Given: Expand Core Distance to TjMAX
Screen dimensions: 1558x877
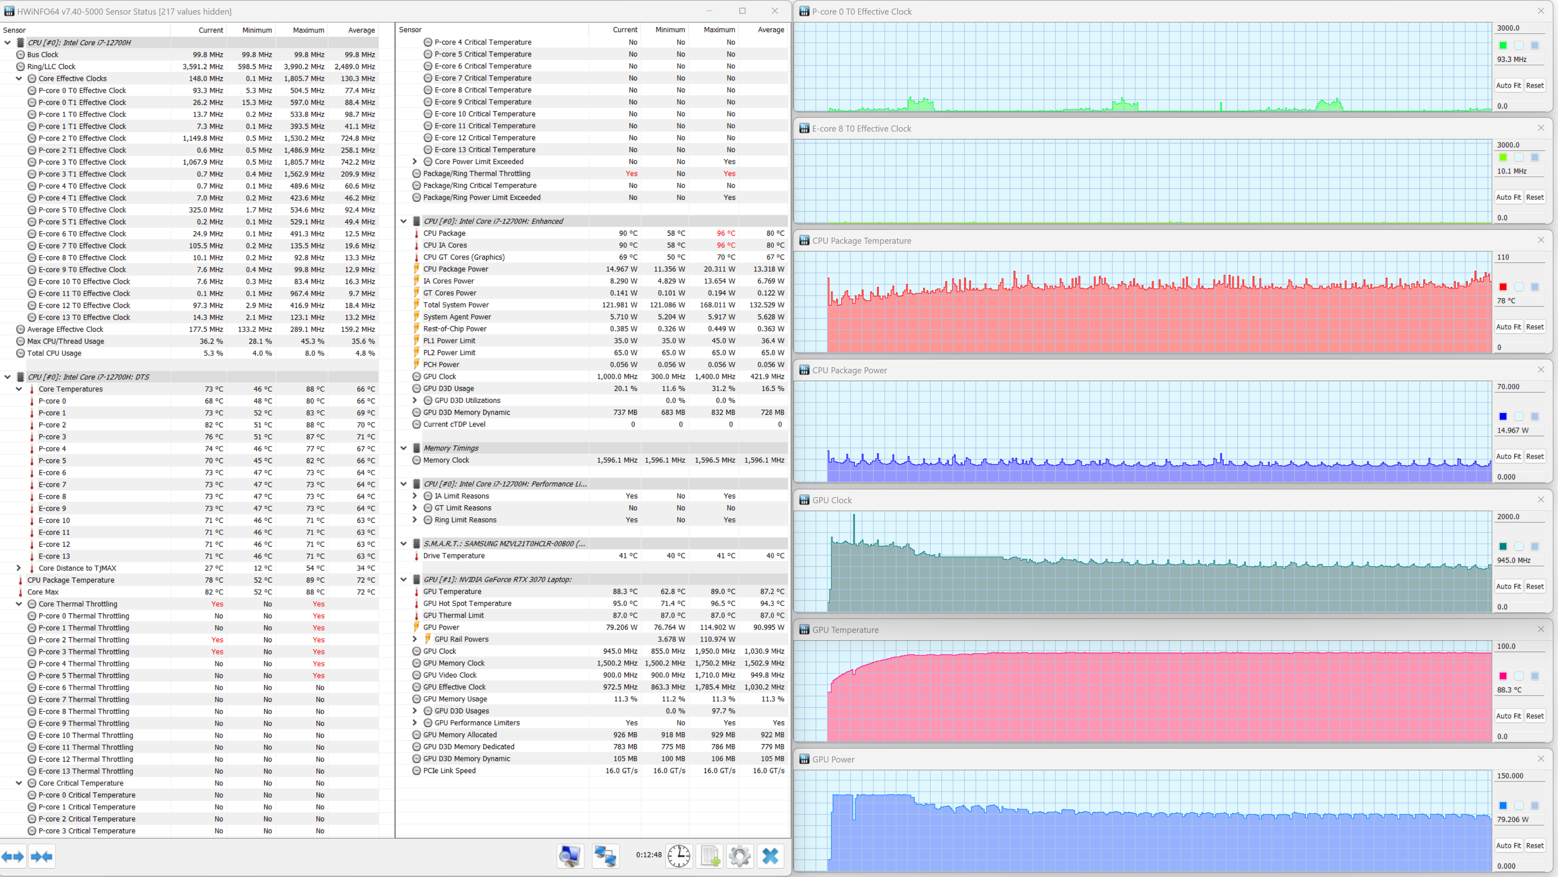Looking at the screenshot, I should point(19,568).
